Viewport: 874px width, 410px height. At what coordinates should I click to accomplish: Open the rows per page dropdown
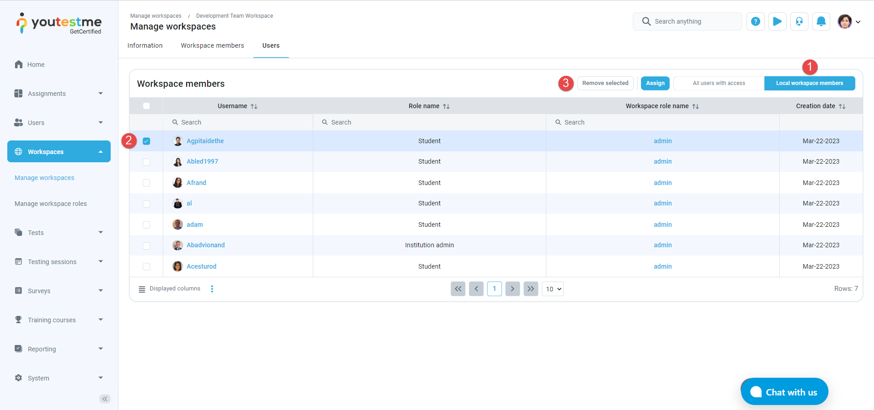[553, 289]
